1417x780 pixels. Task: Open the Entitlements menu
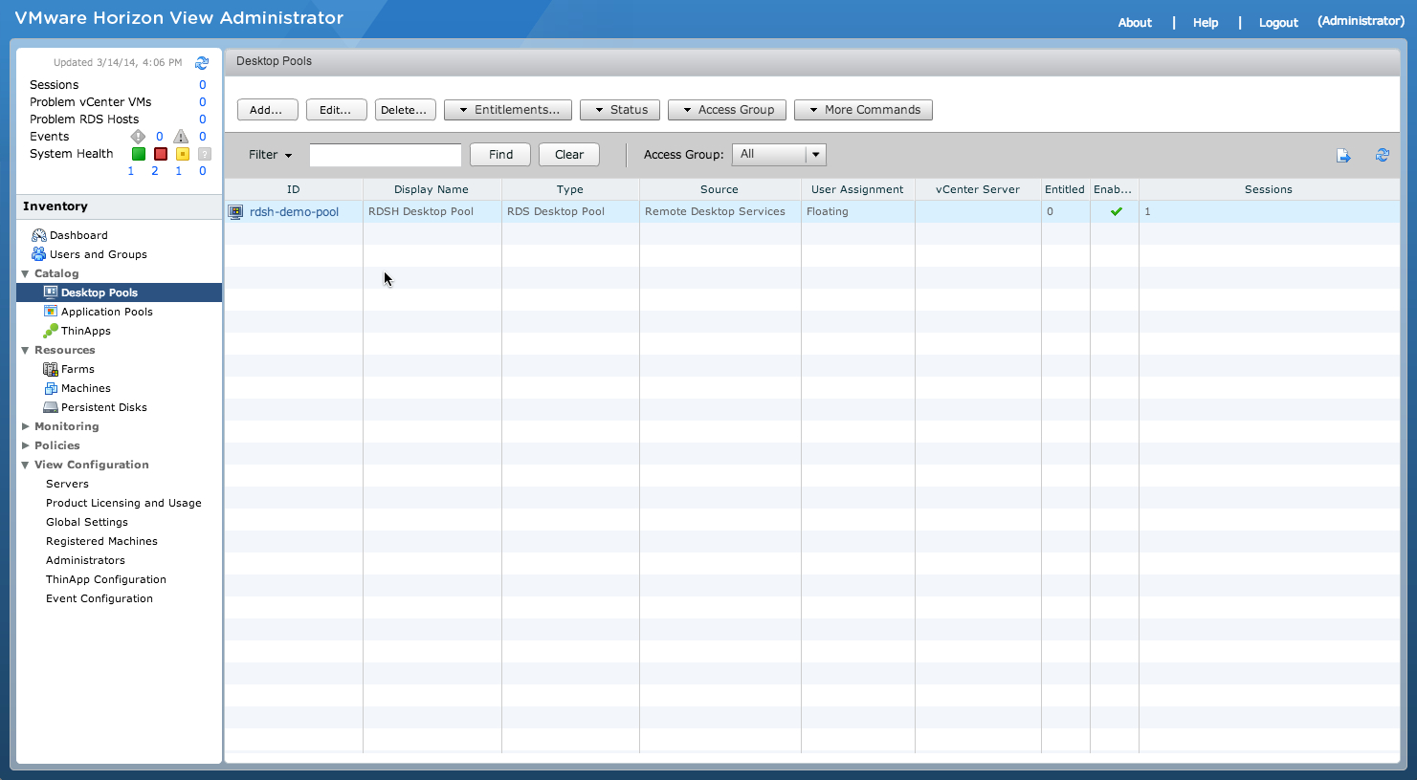pyautogui.click(x=507, y=109)
